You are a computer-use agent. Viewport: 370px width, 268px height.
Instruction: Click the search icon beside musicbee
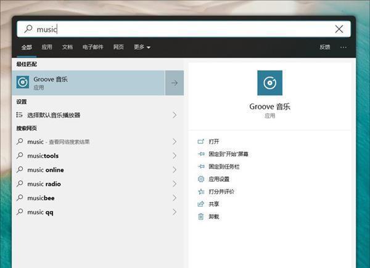pos(20,198)
